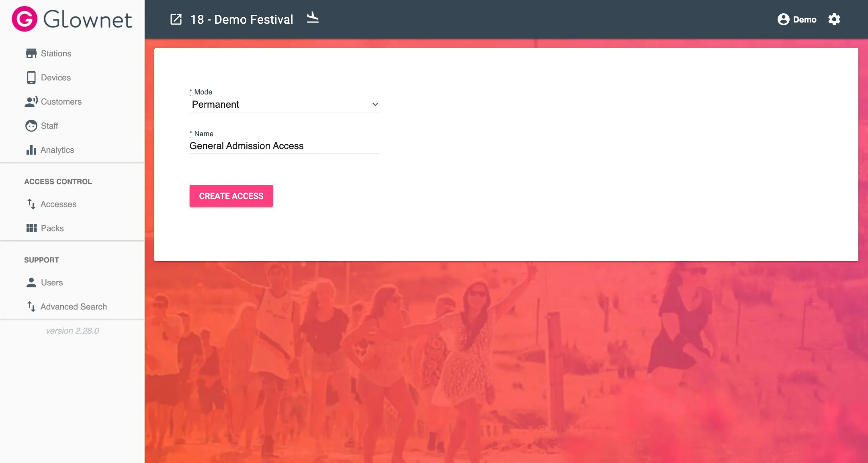Open the Analytics bar chart icon
Viewport: 868px width, 463px height.
pyautogui.click(x=31, y=150)
